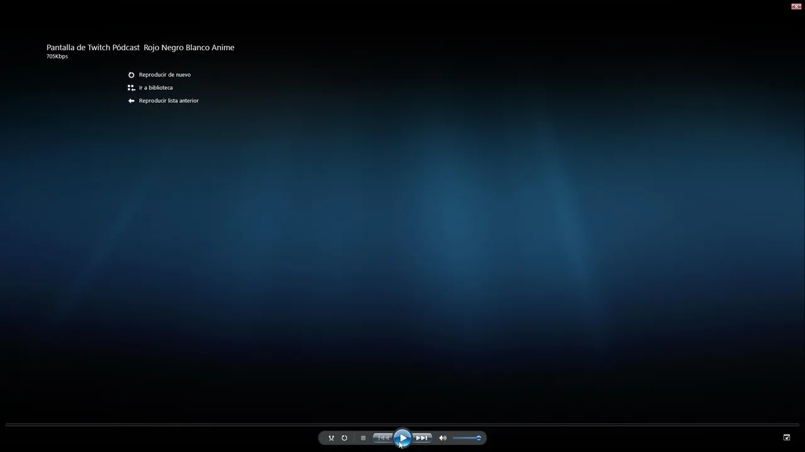Click the library grid icon
Image resolution: width=805 pixels, height=452 pixels.
click(131, 88)
